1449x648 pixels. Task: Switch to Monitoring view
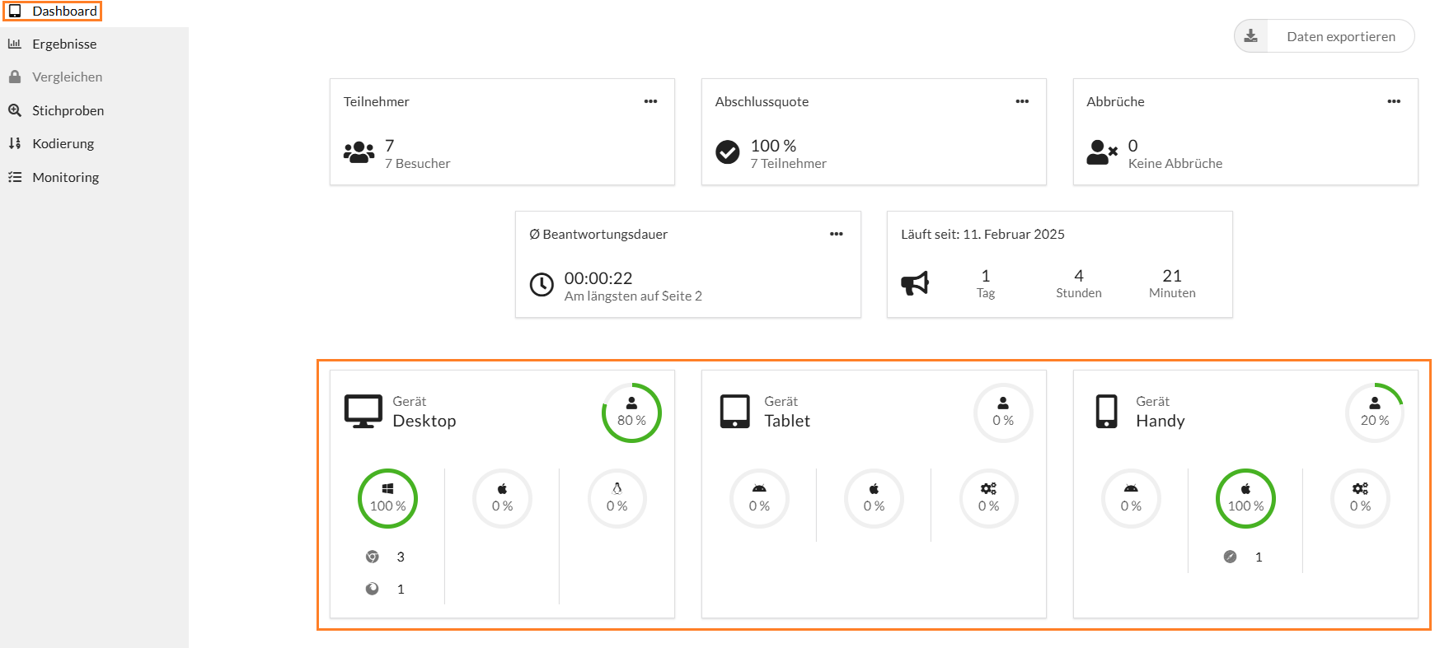[x=65, y=178]
